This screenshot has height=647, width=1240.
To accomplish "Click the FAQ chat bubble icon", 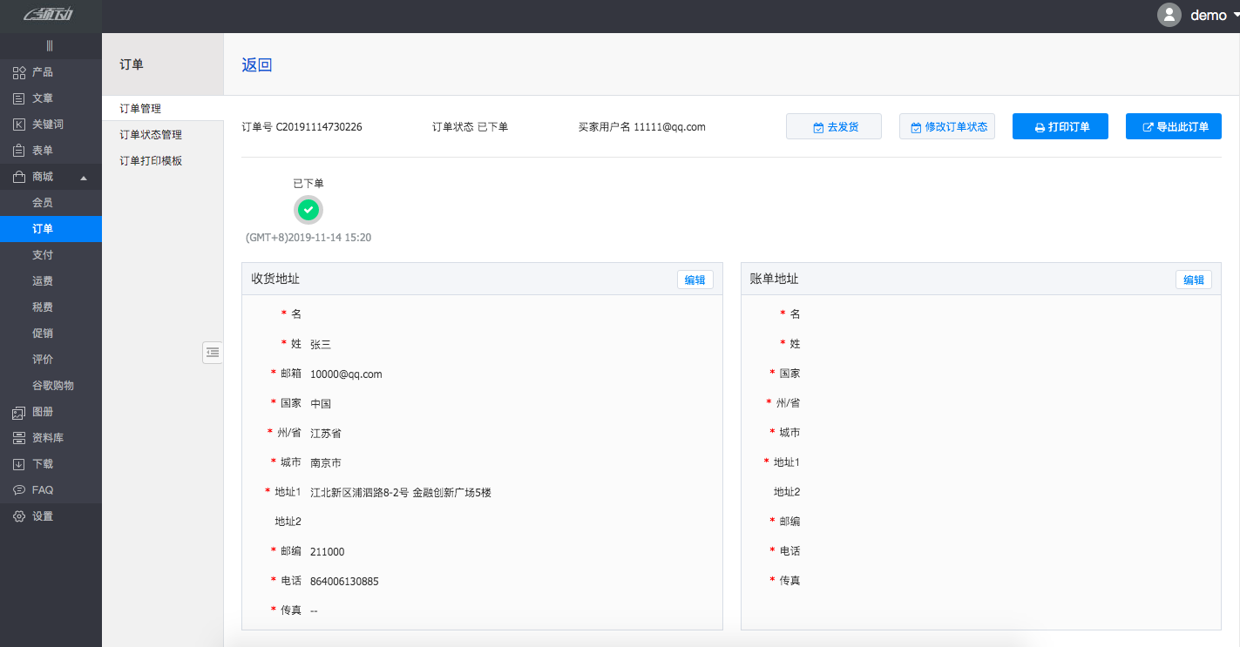I will 19,490.
